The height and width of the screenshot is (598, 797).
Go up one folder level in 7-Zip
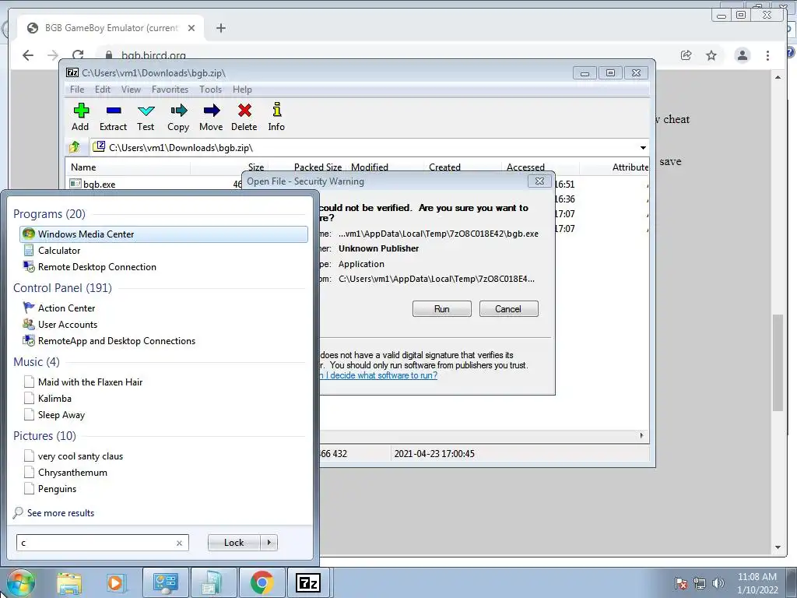(75, 147)
